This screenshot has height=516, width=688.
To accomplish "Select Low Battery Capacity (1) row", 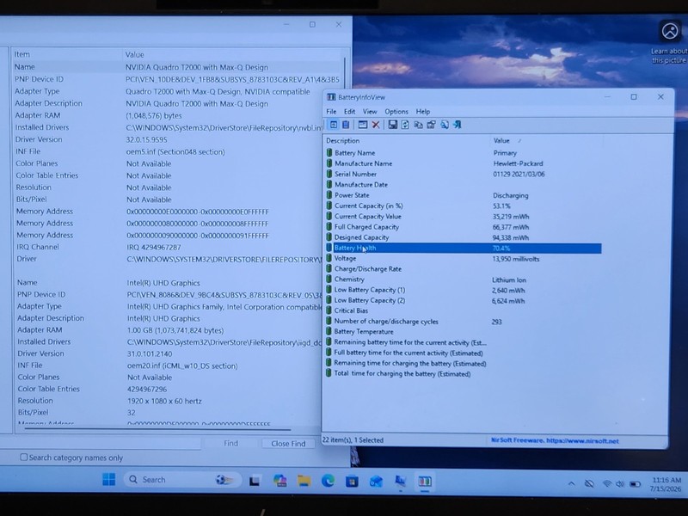I will click(464, 290).
